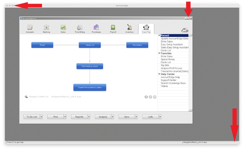This screenshot has height=150, width=244.
Task: Open the Facebook social icon
Action: coord(146,97)
